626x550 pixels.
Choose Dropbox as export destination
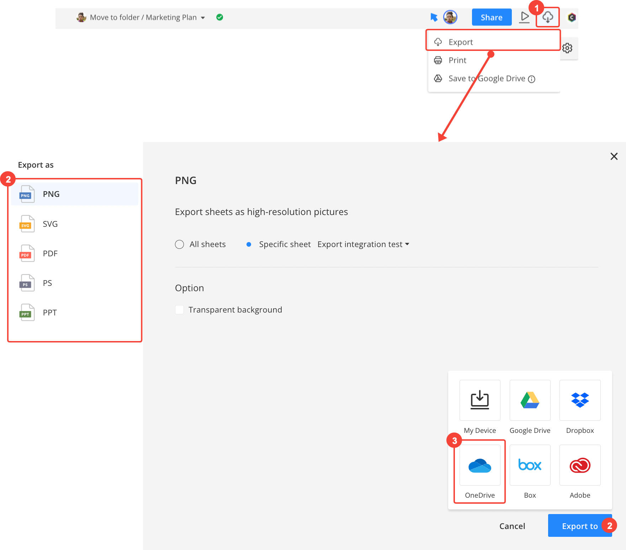click(580, 400)
